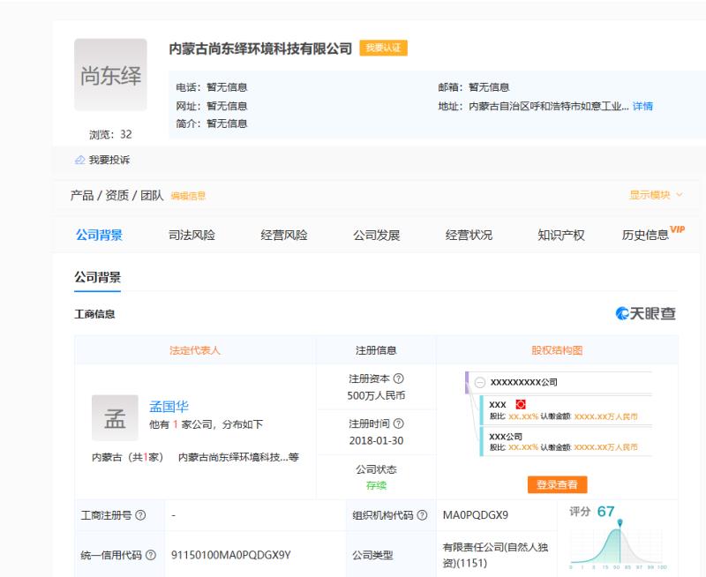
Task: Click the 注册时间 help question icon
Action: [x=399, y=424]
